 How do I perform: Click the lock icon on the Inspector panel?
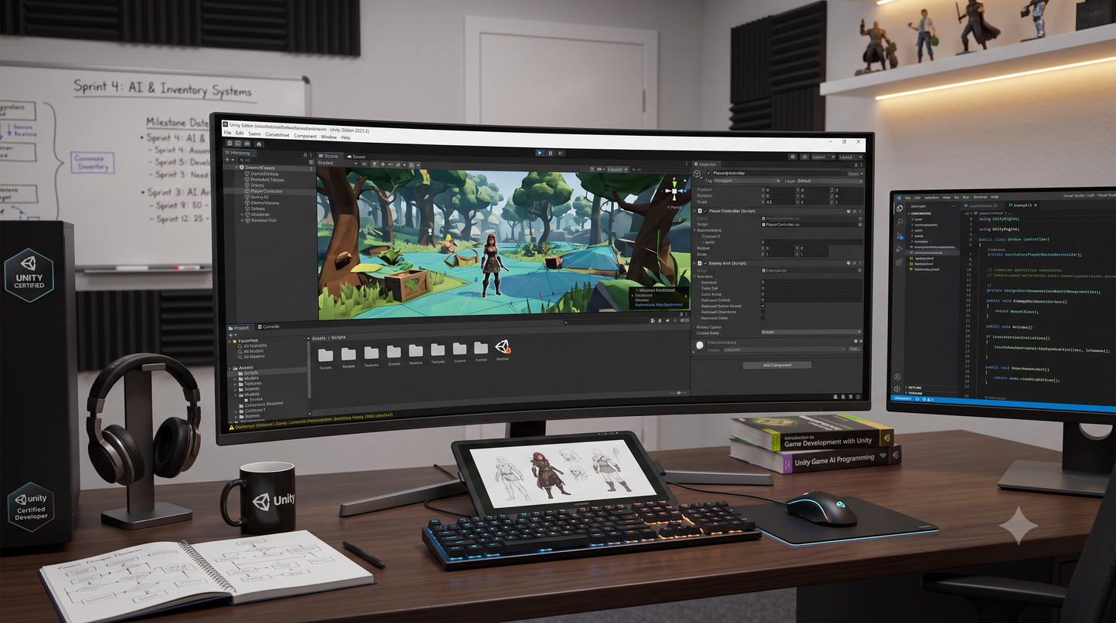click(856, 165)
